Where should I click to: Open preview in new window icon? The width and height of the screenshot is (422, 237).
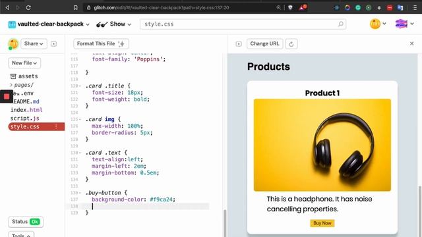[x=239, y=44]
